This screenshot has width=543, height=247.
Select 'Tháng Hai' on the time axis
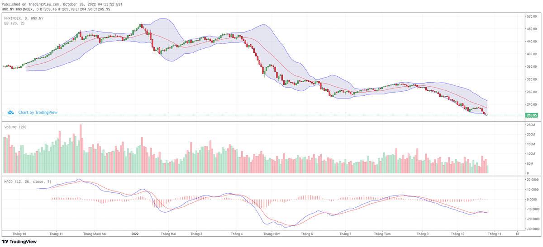(x=168, y=234)
